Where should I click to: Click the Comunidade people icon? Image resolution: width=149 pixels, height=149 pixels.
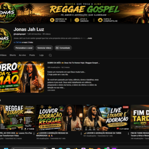tap(57, 48)
